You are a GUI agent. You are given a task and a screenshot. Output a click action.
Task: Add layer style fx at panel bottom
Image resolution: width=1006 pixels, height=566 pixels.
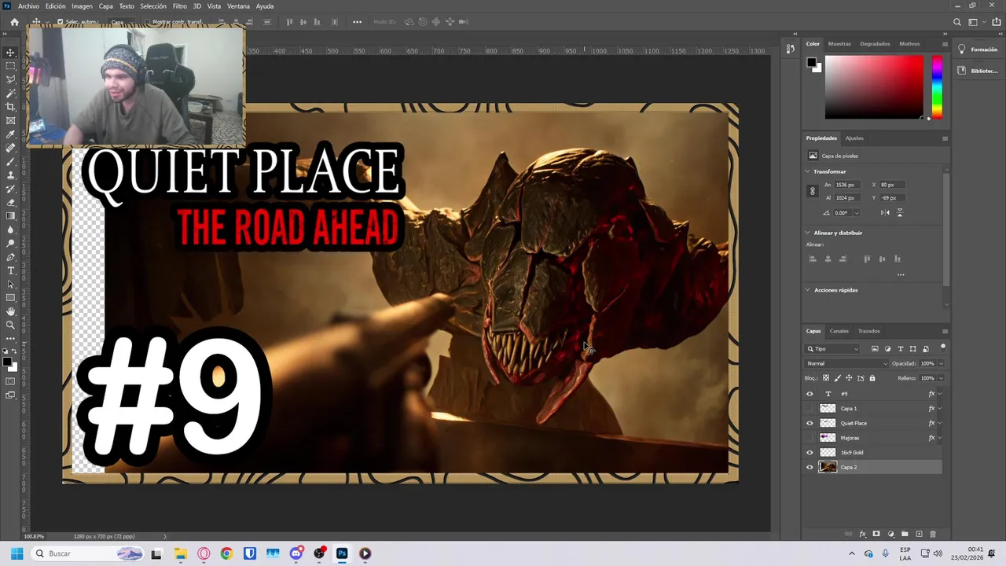(x=862, y=535)
